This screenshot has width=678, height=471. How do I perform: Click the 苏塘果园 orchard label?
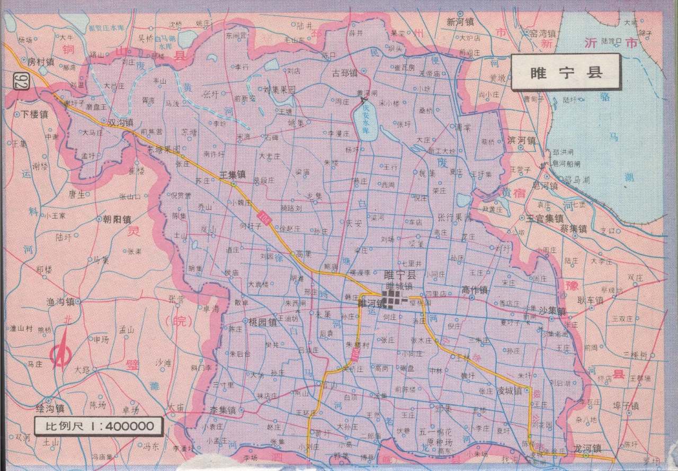164,150
